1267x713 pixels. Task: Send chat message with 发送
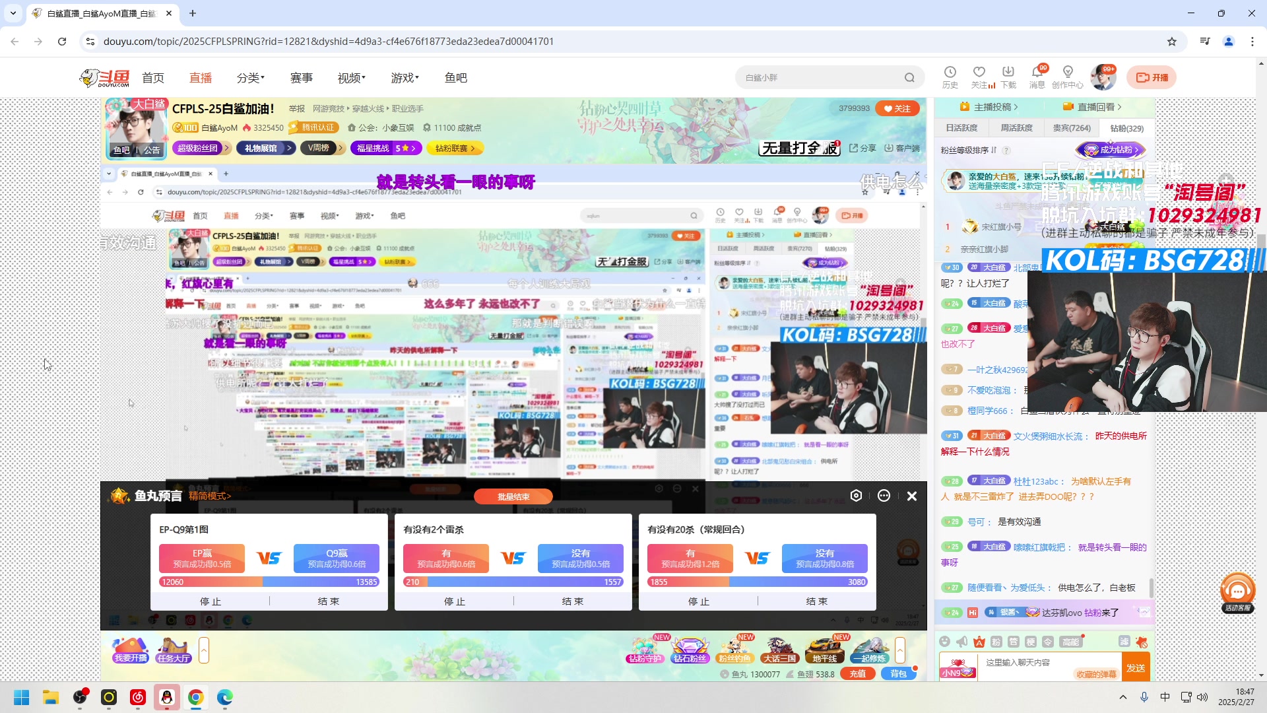coord(1136,667)
